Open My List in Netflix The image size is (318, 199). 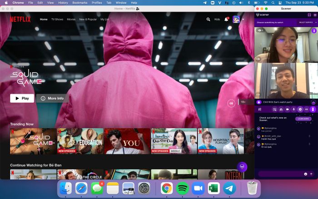pyautogui.click(x=104, y=20)
